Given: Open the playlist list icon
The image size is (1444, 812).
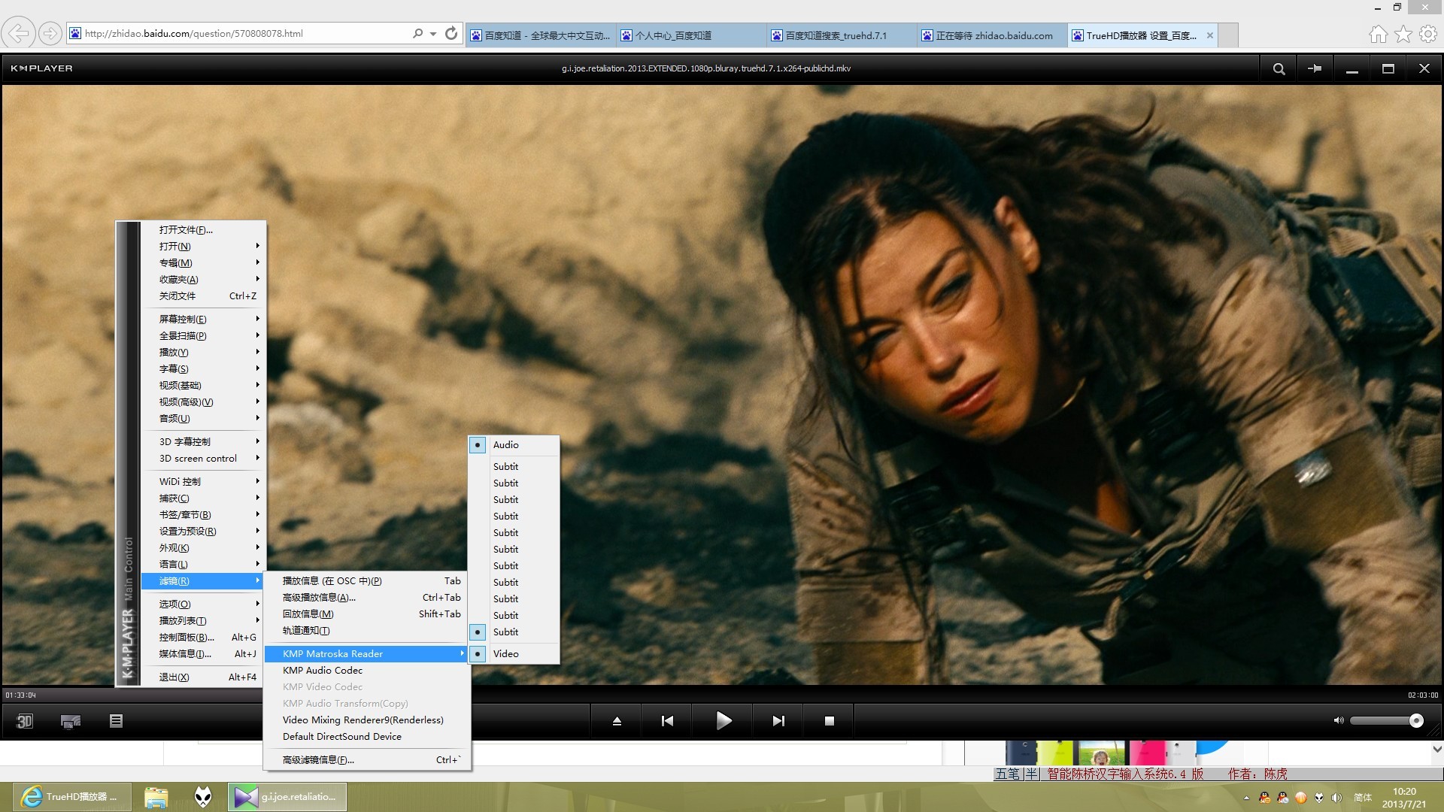Looking at the screenshot, I should coord(116,721).
